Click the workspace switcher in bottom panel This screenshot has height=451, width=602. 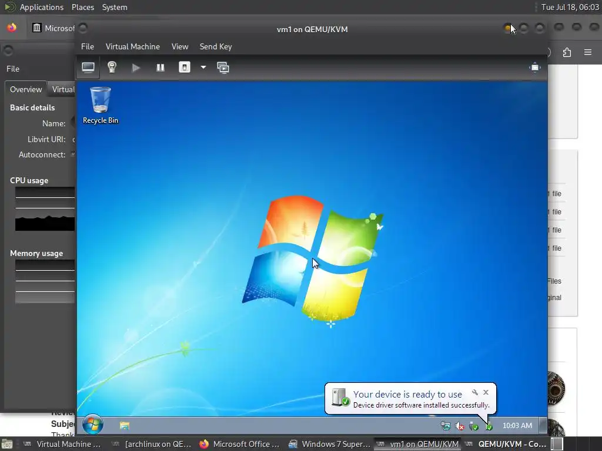click(557, 444)
